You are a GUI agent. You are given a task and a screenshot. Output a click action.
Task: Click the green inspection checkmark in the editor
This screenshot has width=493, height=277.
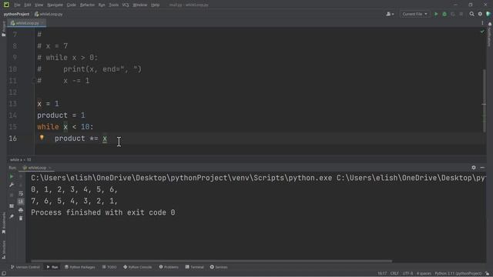[482, 32]
